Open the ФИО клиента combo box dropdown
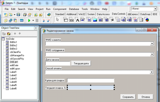160x102 pixels. pyautogui.click(x=152, y=44)
